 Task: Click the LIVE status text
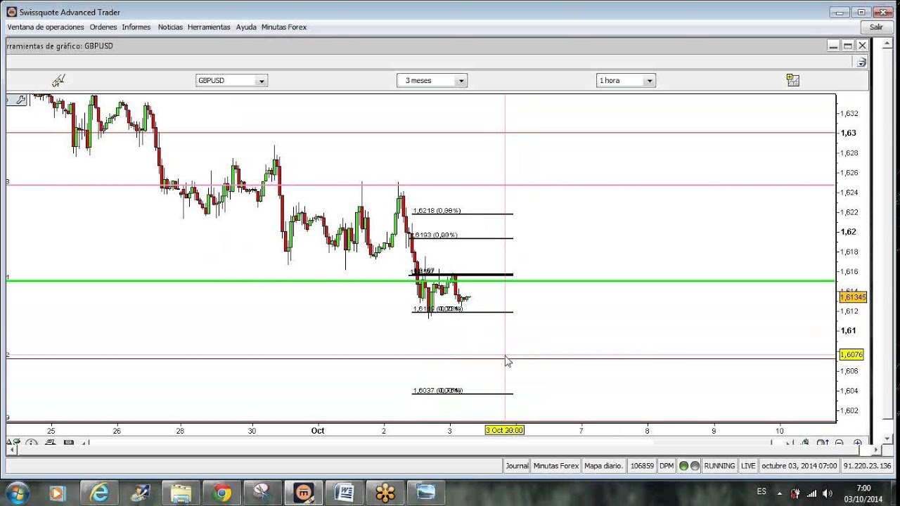pos(748,465)
